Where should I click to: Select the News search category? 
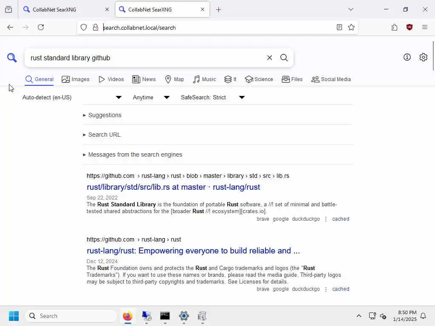pos(144,79)
